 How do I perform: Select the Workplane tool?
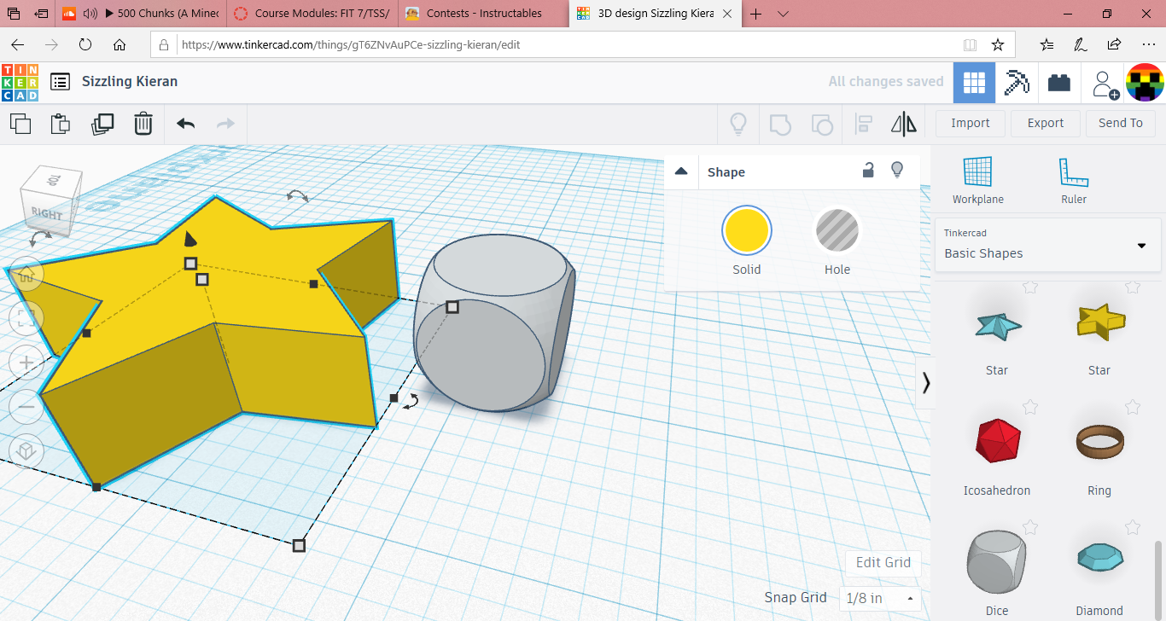click(x=978, y=180)
